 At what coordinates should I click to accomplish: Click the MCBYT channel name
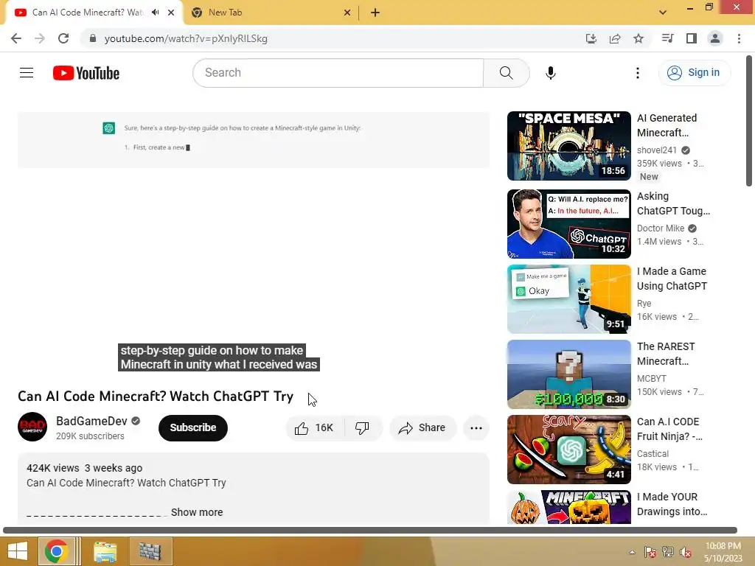pyautogui.click(x=652, y=379)
